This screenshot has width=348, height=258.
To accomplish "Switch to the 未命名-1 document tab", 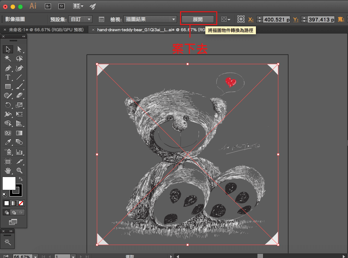I will pyautogui.click(x=46, y=29).
